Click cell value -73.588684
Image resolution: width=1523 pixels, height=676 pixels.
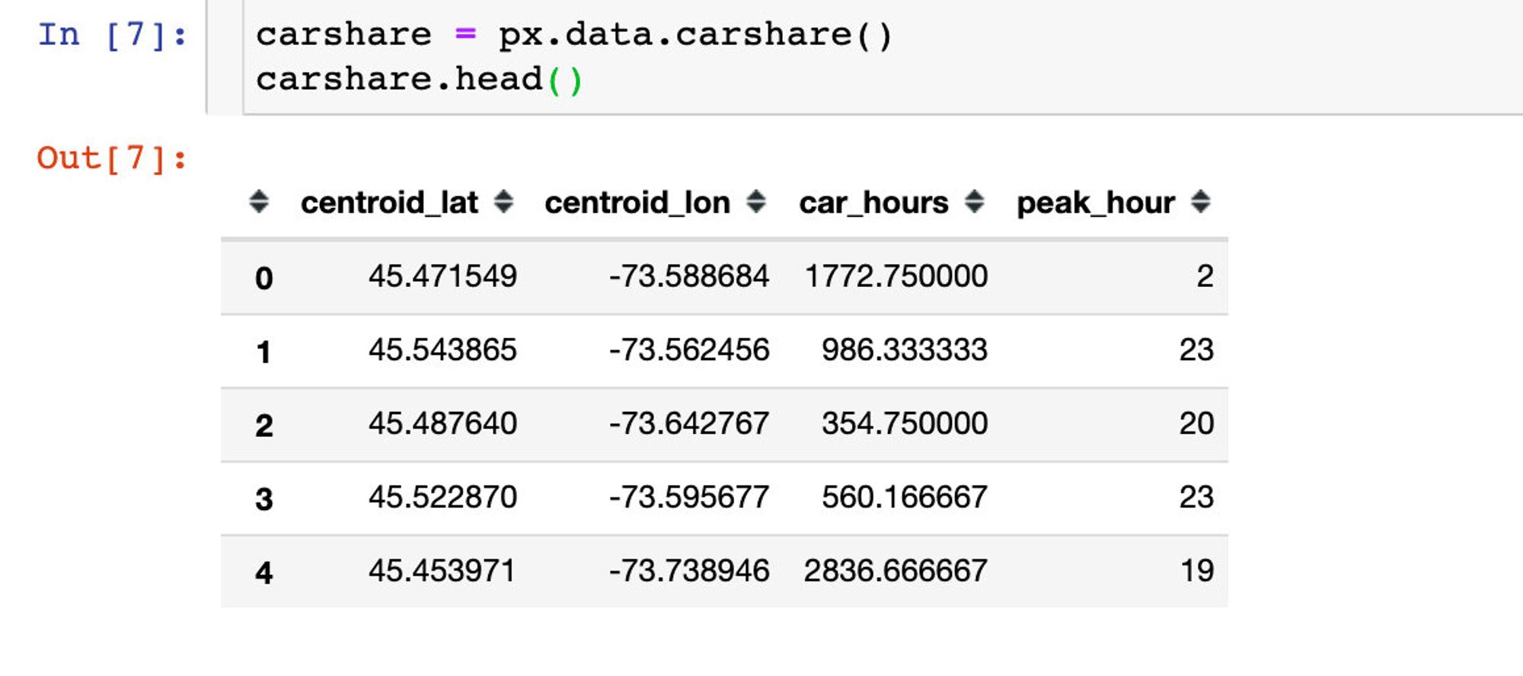[x=689, y=276]
